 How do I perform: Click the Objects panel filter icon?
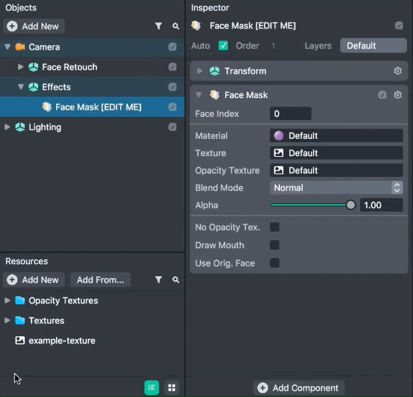[x=159, y=26]
